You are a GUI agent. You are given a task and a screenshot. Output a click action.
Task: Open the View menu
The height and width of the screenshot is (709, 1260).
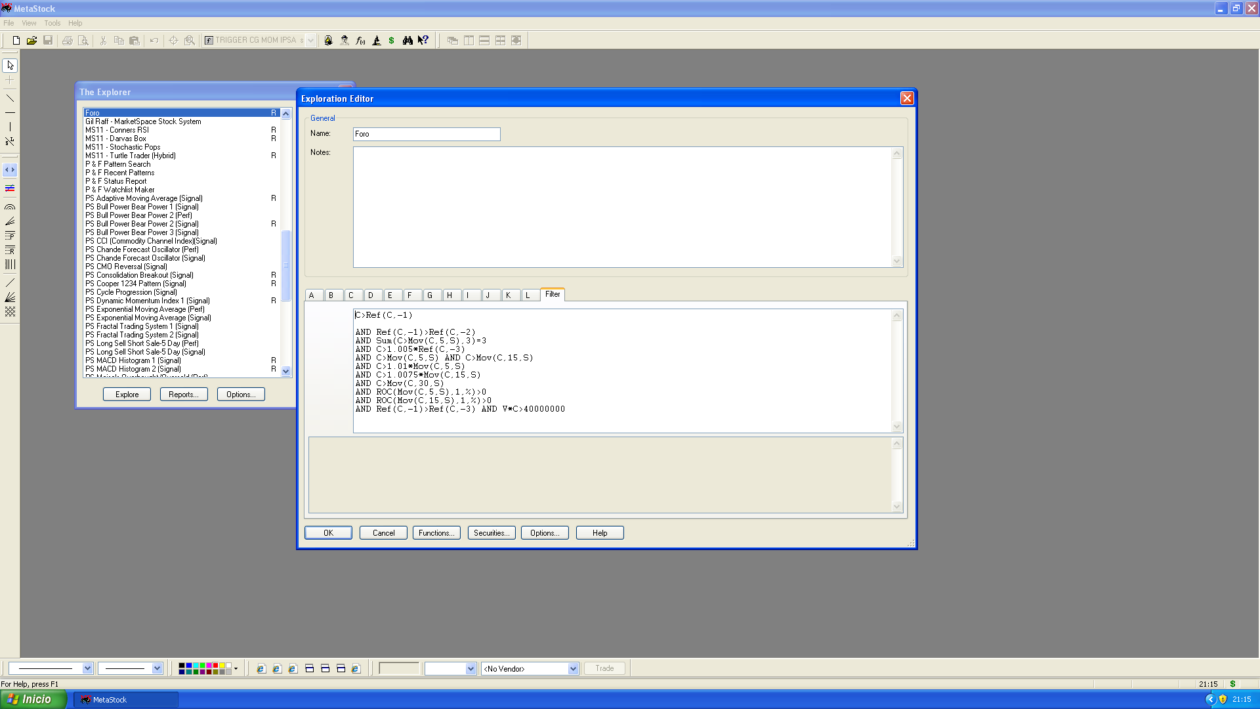pos(29,23)
